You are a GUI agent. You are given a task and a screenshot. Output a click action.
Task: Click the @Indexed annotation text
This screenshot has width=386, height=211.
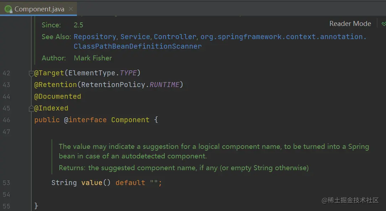point(51,108)
